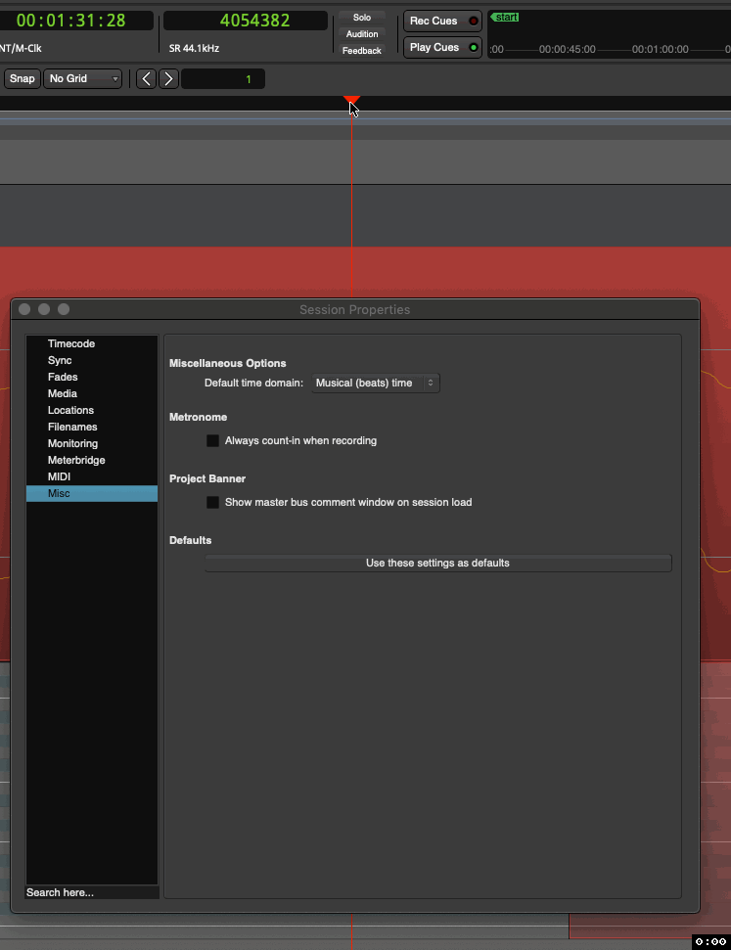Screen dimensions: 731x950
Task: Click the Search here field
Action: click(x=92, y=893)
